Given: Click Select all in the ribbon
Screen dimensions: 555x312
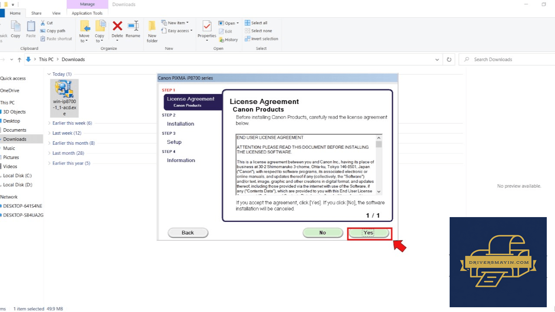Looking at the screenshot, I should tap(256, 23).
